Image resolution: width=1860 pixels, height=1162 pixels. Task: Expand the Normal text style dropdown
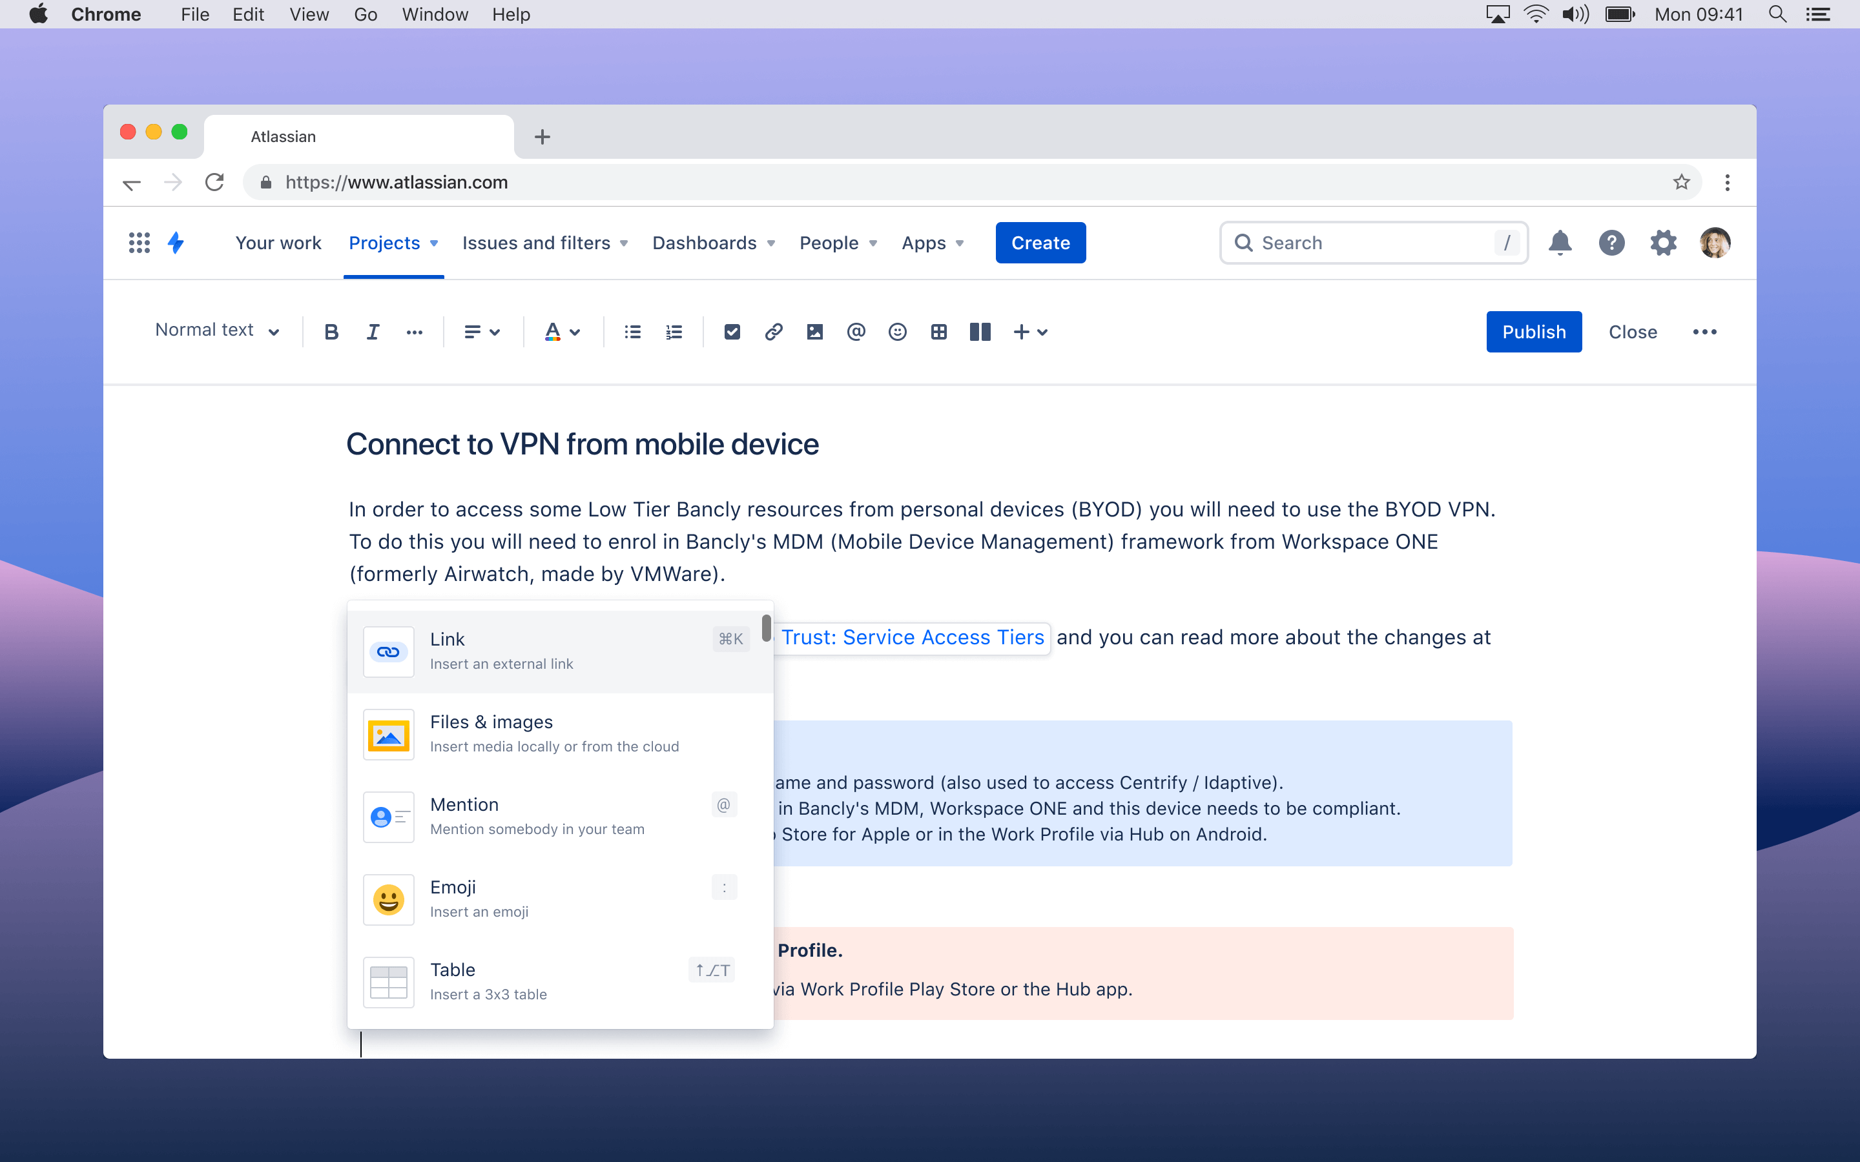pyautogui.click(x=217, y=331)
